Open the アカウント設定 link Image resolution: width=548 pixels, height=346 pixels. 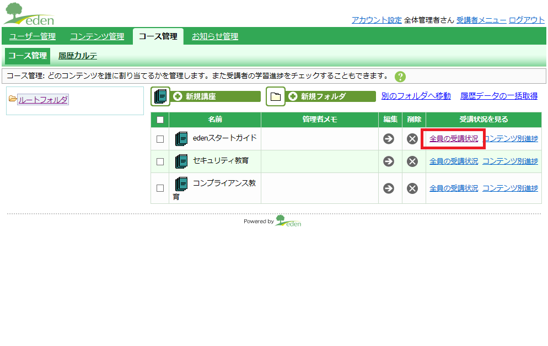(377, 20)
